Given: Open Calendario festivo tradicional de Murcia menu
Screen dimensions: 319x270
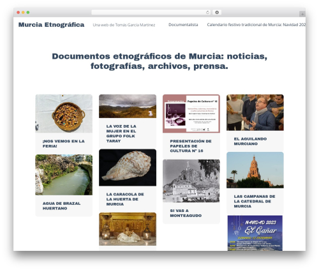Looking at the screenshot, I should point(256,25).
